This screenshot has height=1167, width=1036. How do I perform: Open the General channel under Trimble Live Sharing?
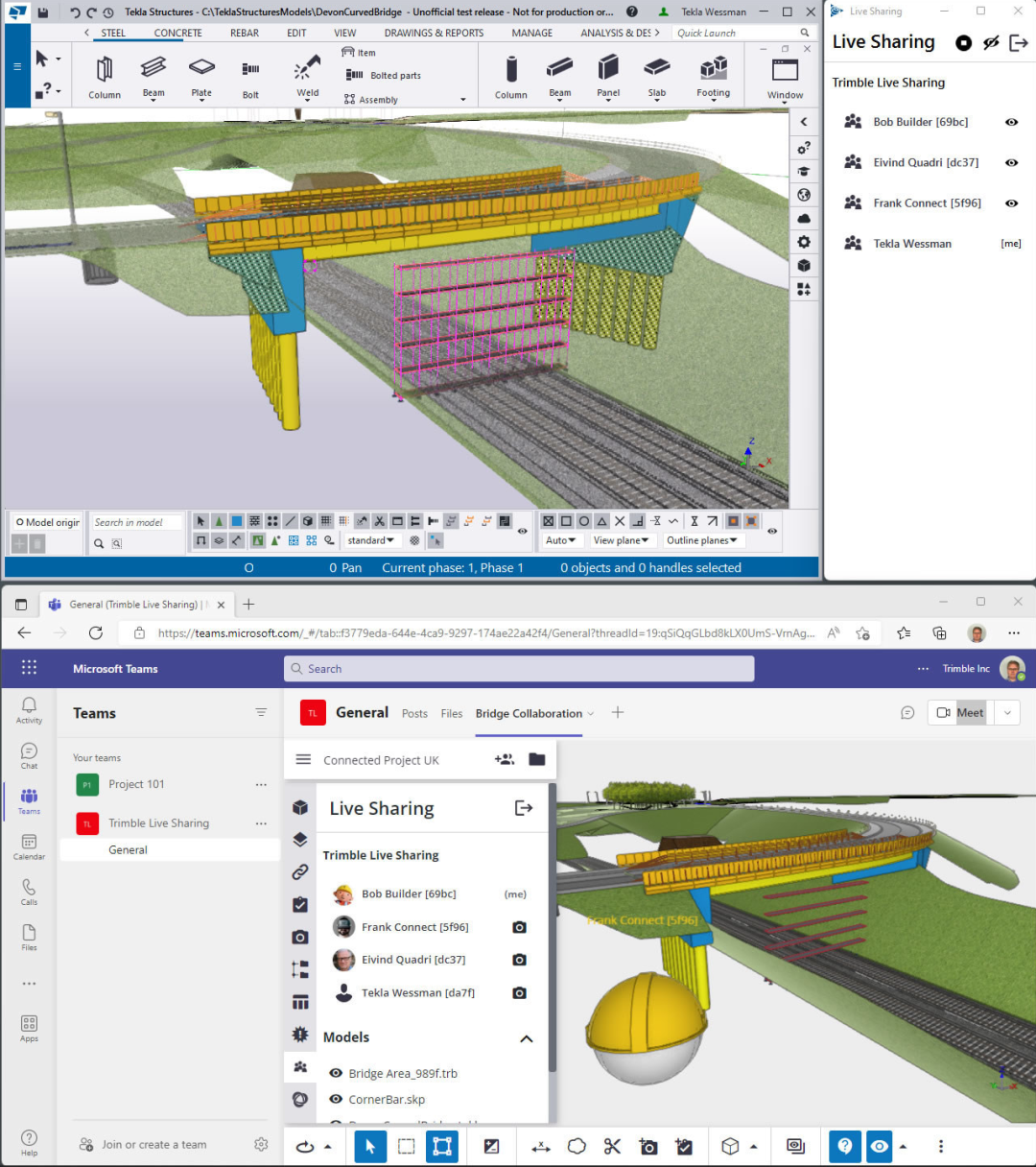coord(170,849)
